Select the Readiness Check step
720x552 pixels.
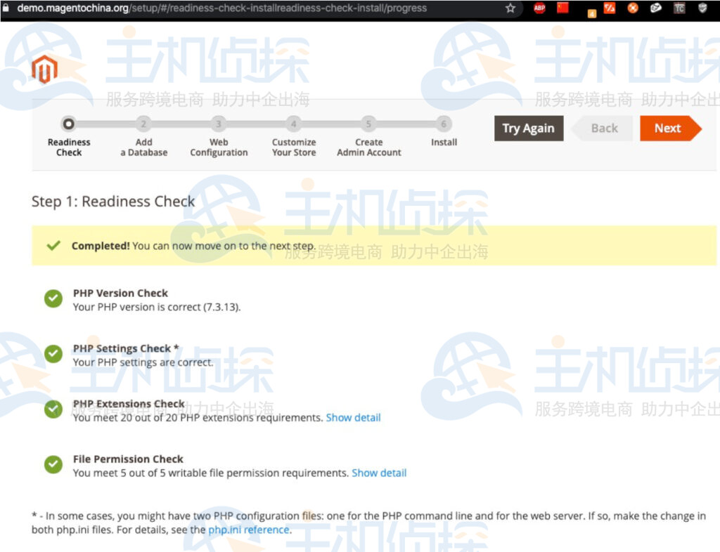[x=69, y=124]
